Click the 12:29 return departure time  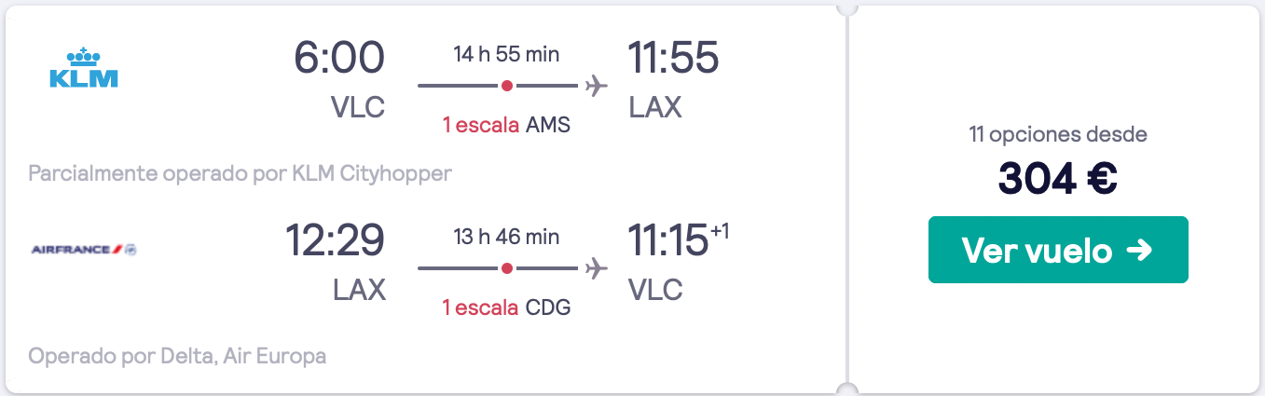335,240
